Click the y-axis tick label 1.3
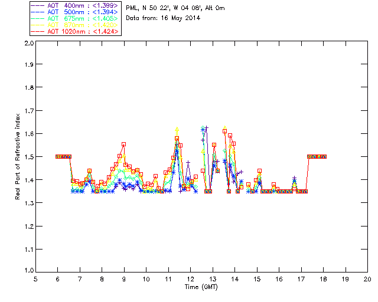This screenshot has height=302, width=378. coord(29,203)
